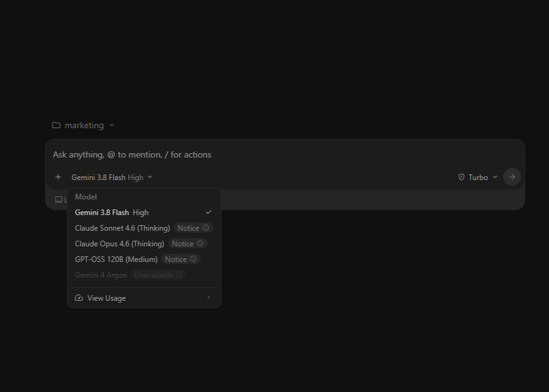This screenshot has width=549, height=392.
Task: Open the marketing workspace dropdown
Action: (x=83, y=125)
